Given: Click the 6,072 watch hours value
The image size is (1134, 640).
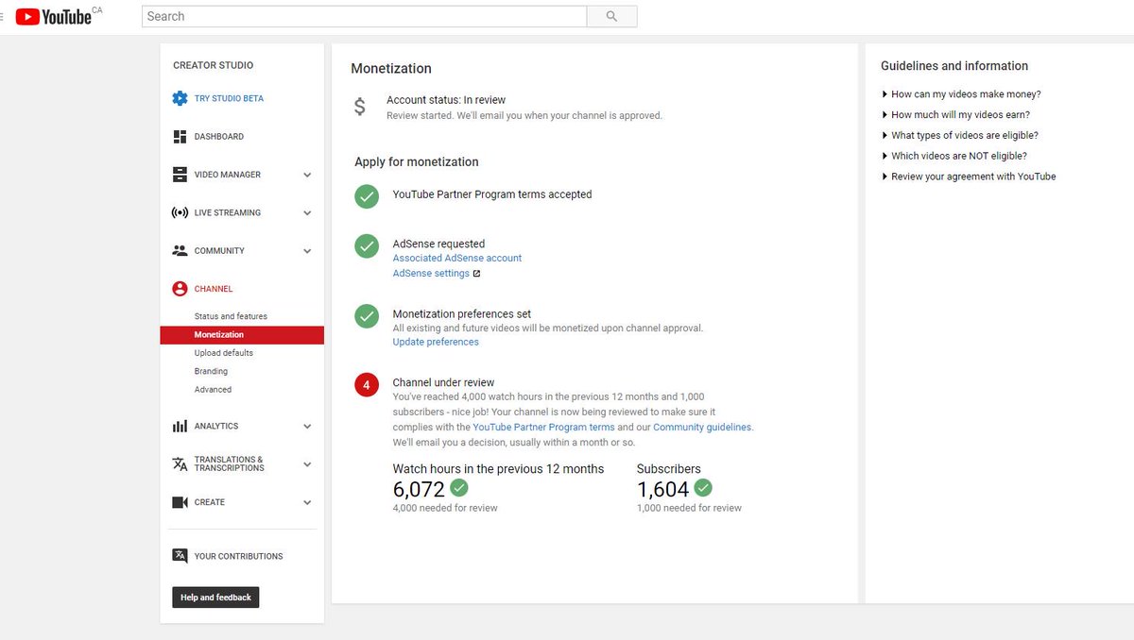Looking at the screenshot, I should click(x=419, y=489).
